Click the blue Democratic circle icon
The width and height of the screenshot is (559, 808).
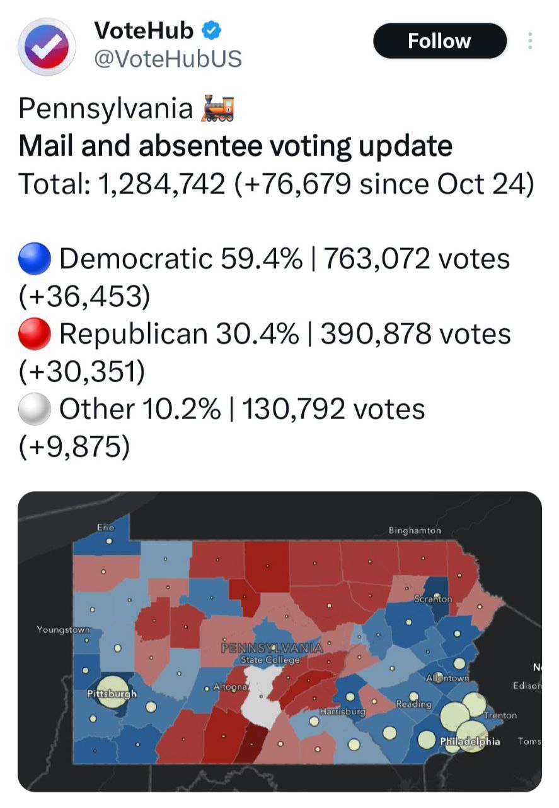pyautogui.click(x=35, y=259)
